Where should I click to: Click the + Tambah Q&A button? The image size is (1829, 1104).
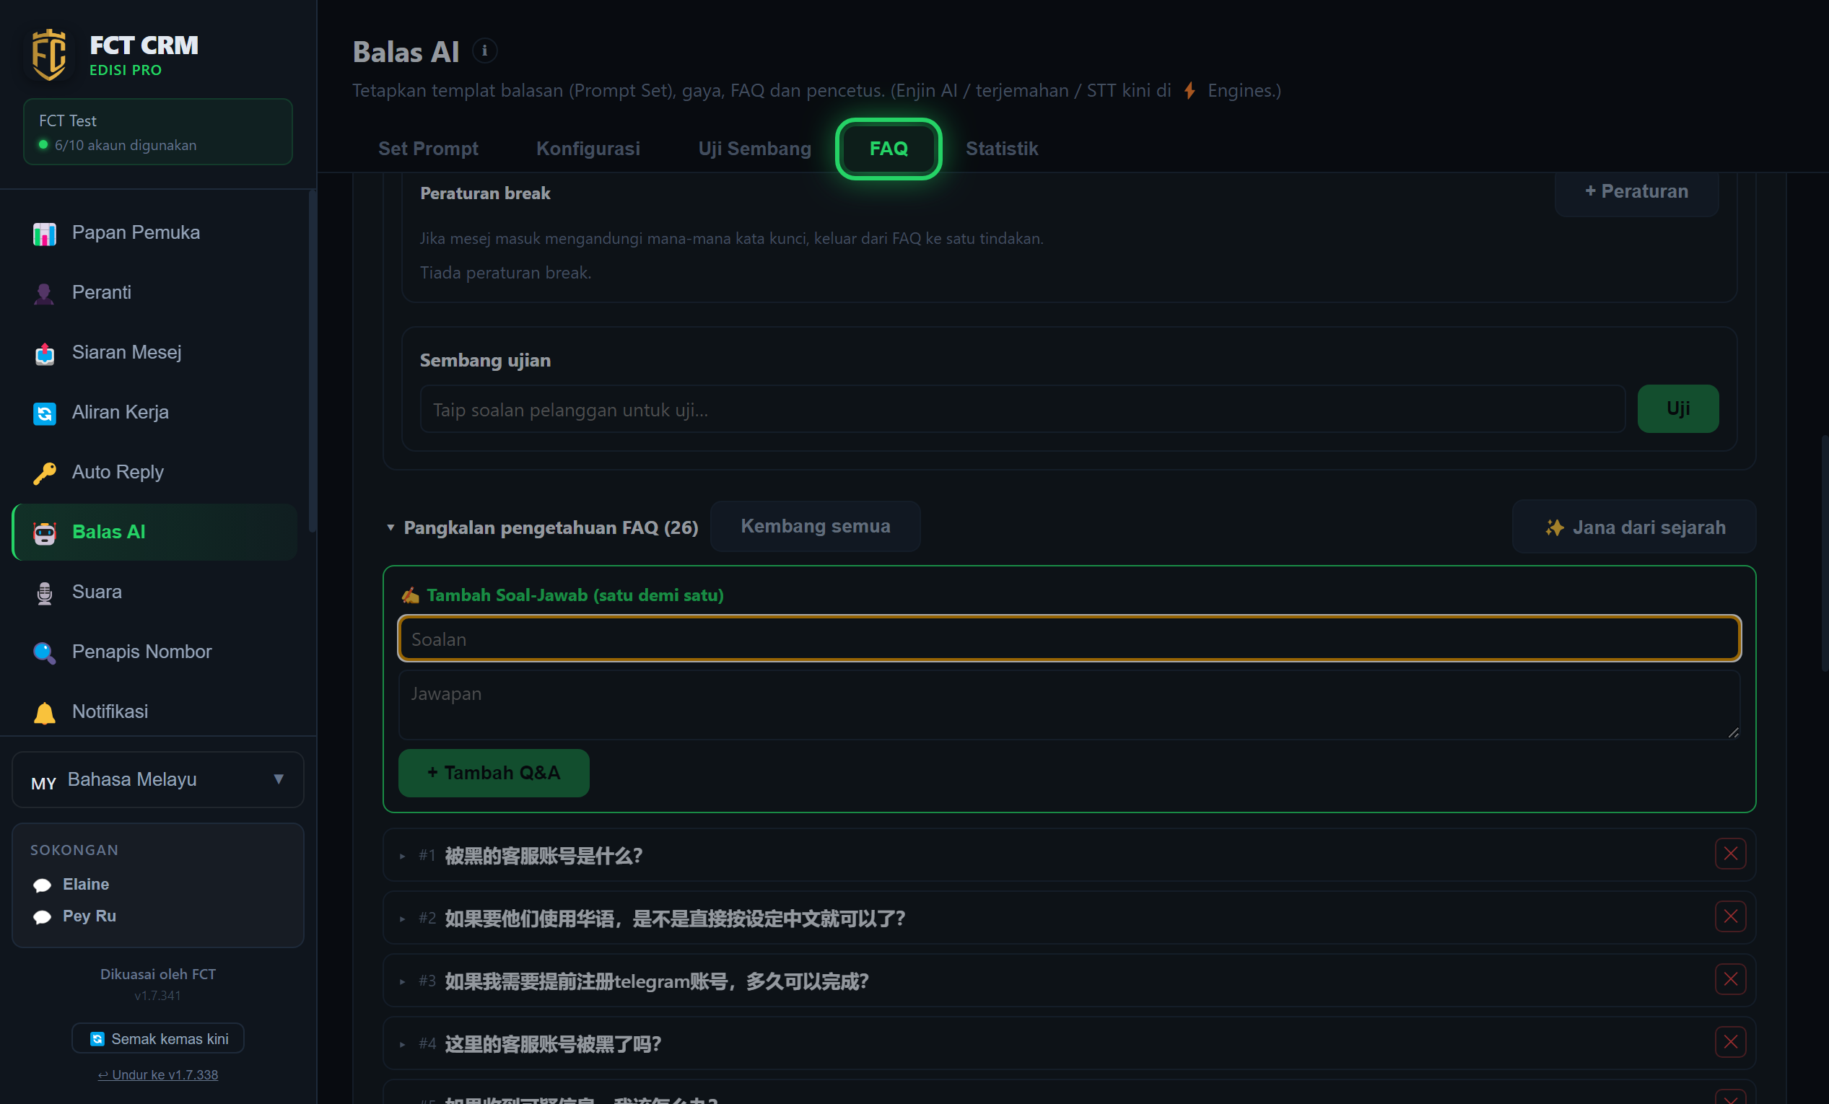pyautogui.click(x=494, y=773)
